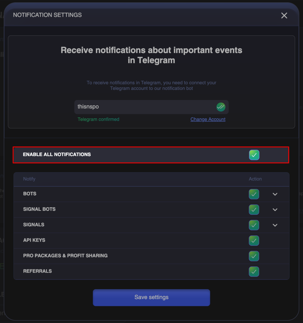The image size is (303, 323).
Task: Click the Notify column header
Action: click(x=29, y=179)
